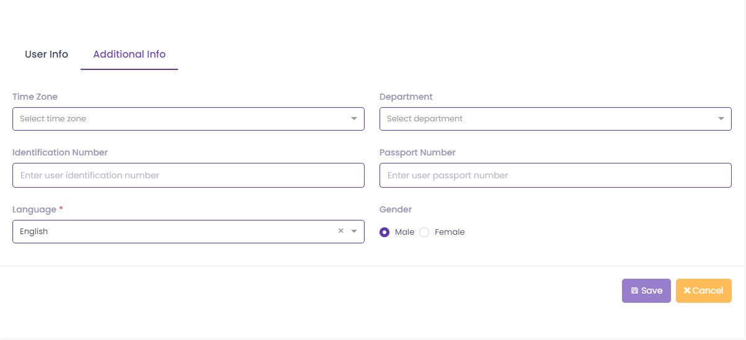Click into the passport number field

click(555, 175)
